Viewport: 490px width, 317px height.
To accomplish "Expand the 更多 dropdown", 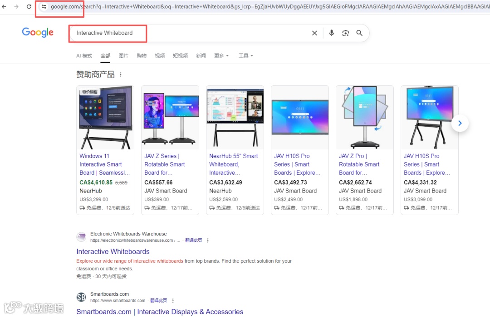I will click(221, 56).
